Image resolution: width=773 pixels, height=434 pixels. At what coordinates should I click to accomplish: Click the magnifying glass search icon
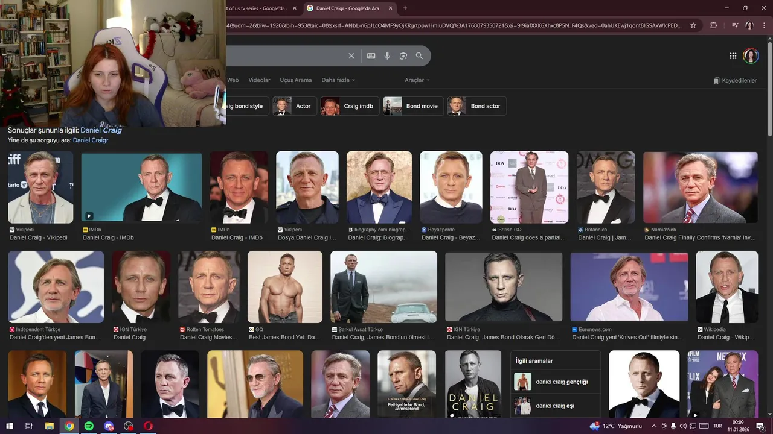point(419,56)
